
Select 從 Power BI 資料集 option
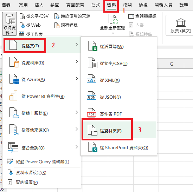pyautogui.click(x=41, y=97)
